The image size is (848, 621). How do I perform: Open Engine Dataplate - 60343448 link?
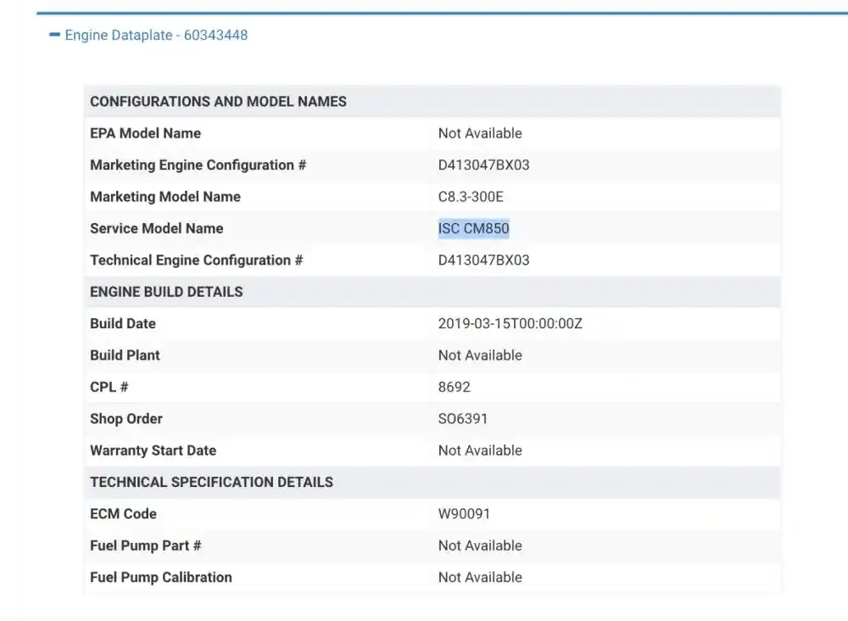click(156, 35)
